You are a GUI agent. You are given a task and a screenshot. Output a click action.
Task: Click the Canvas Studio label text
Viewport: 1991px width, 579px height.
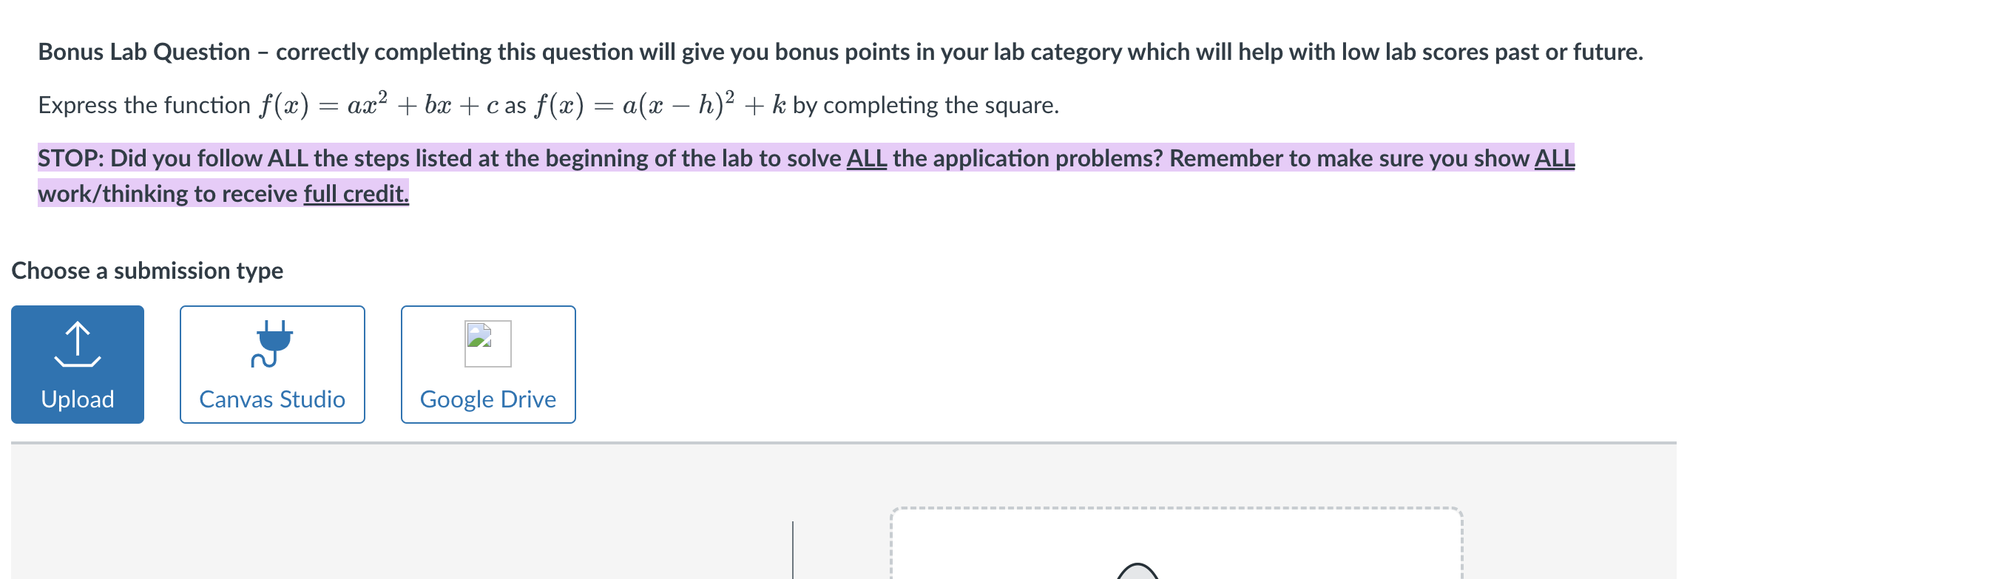click(272, 399)
